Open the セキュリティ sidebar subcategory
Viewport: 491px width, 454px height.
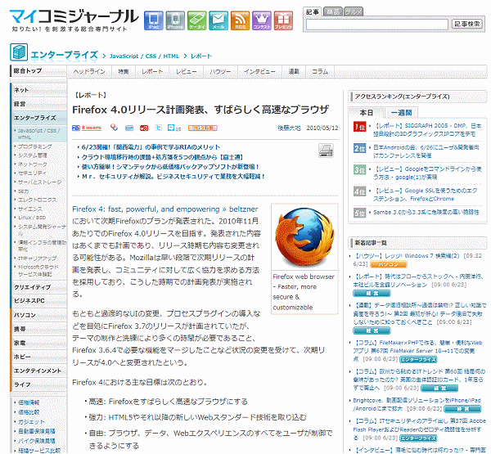tap(32, 173)
